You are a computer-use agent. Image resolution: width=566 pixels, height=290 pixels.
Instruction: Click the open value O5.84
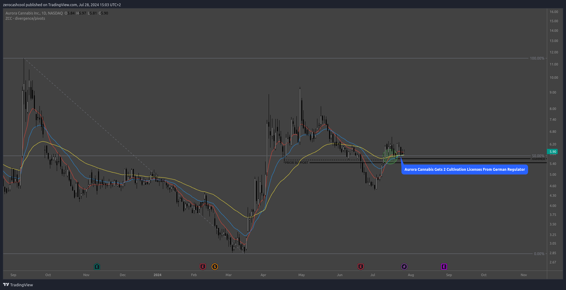click(x=70, y=13)
